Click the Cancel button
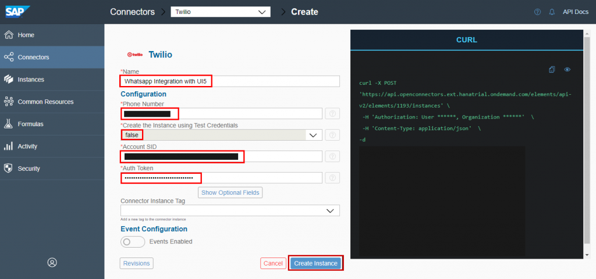Screen dimensions: 596x279 (x=274, y=263)
